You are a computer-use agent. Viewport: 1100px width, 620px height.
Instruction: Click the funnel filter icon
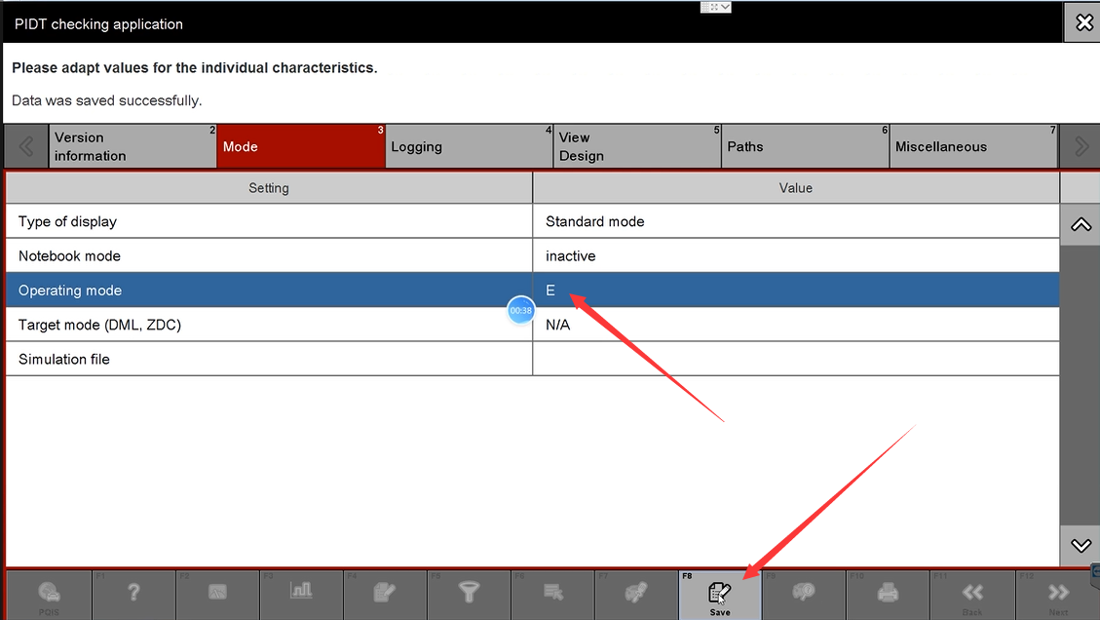click(x=469, y=594)
